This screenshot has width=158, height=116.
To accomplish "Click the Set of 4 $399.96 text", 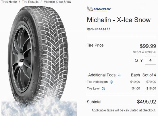I will click(144, 52).
